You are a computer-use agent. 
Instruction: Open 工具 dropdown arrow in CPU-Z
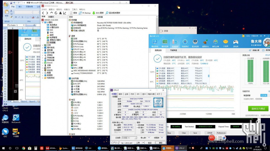[143, 143]
